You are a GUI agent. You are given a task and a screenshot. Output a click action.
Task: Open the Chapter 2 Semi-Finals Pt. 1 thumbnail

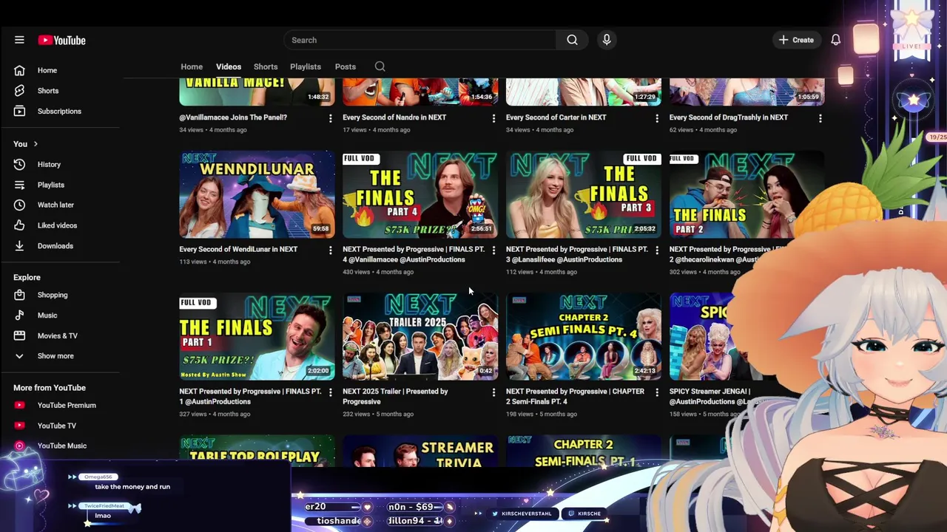coord(584,451)
